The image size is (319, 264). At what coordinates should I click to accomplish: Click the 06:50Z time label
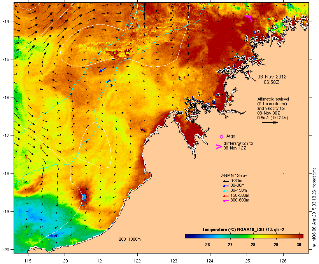click(x=272, y=82)
